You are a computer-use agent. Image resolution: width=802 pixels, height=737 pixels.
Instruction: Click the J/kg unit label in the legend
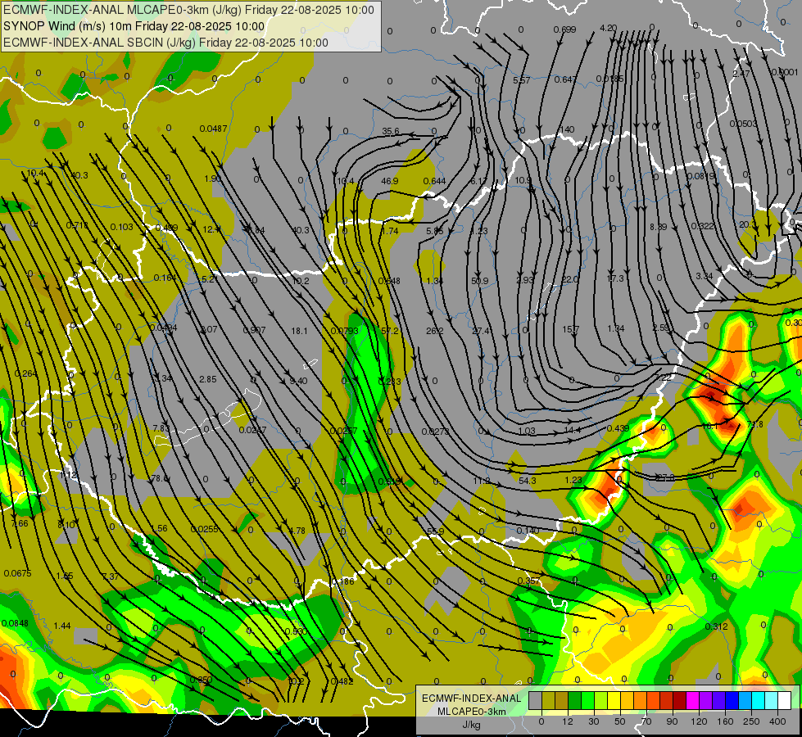471,725
